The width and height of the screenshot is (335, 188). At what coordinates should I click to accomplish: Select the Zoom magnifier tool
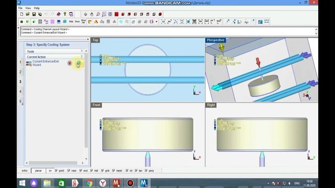[x=98, y=14]
